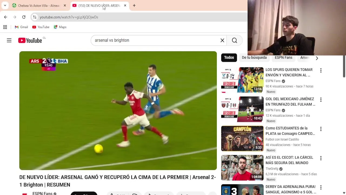Go back with the browser arrow
This screenshot has width=346, height=195.
(6, 17)
